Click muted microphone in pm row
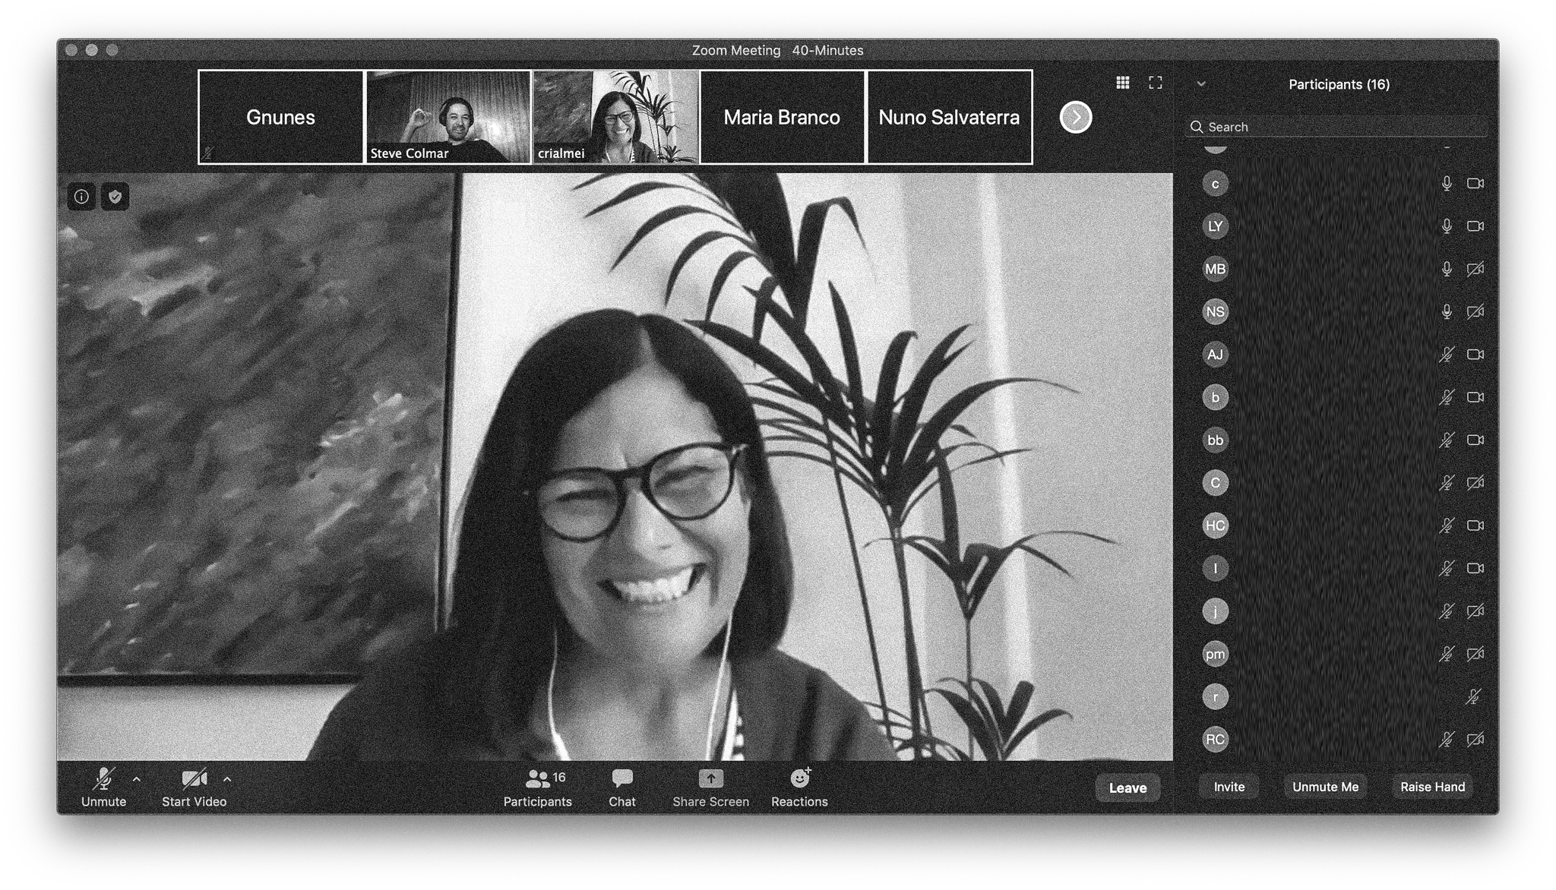This screenshot has height=890, width=1556. 1447,654
